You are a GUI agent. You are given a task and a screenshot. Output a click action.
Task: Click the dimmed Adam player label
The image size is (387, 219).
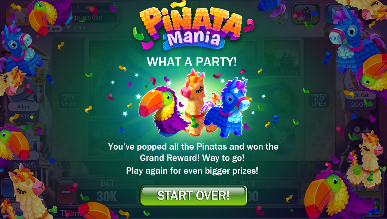(x=24, y=106)
